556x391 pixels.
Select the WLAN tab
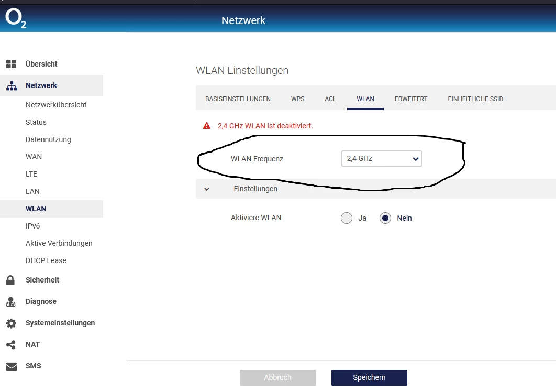click(x=365, y=99)
